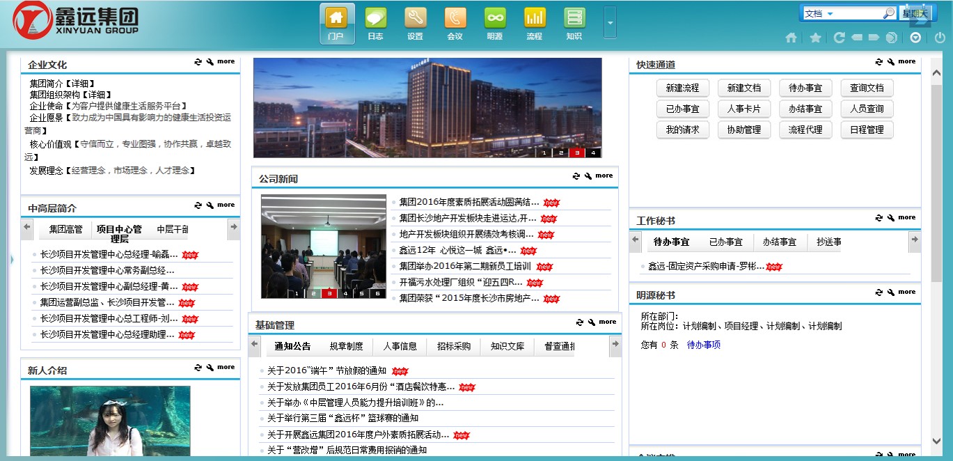953x461 pixels.
Task: Open the 日志 log module icon
Action: coord(376,24)
